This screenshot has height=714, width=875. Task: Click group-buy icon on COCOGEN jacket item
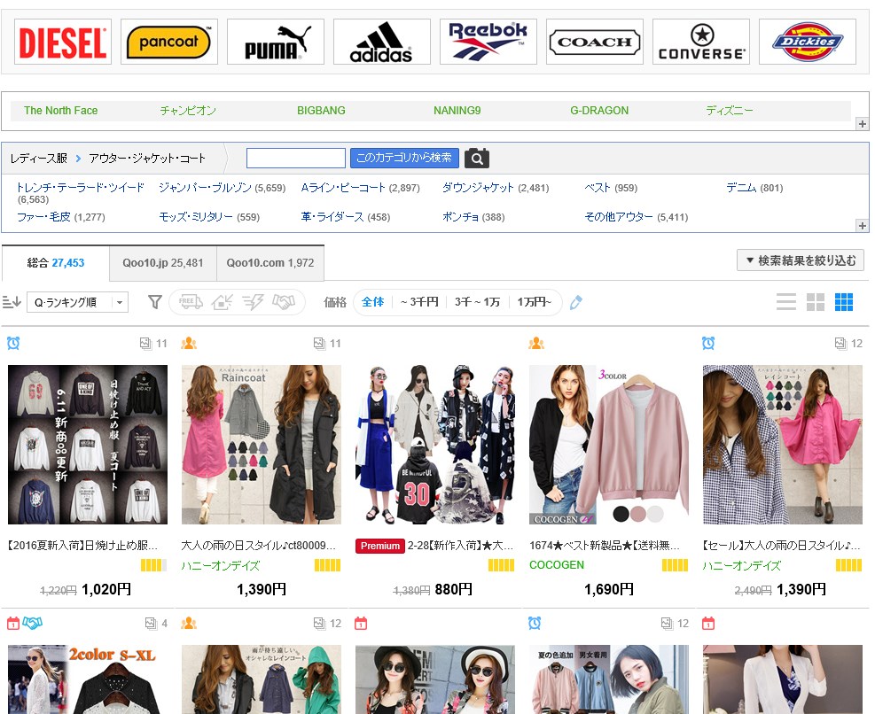(536, 343)
